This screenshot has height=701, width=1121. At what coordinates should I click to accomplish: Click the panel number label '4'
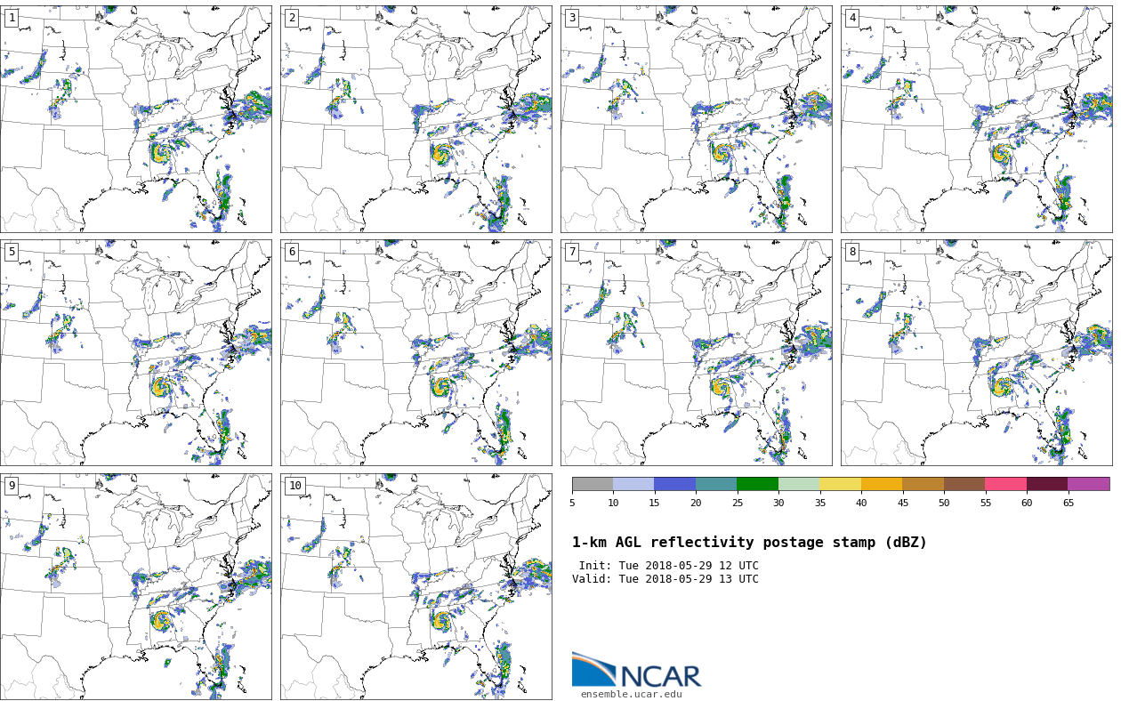(x=852, y=18)
